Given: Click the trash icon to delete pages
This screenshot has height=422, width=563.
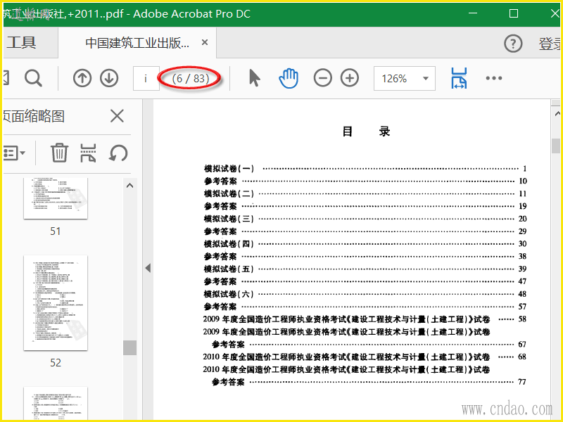Looking at the screenshot, I should (59, 153).
